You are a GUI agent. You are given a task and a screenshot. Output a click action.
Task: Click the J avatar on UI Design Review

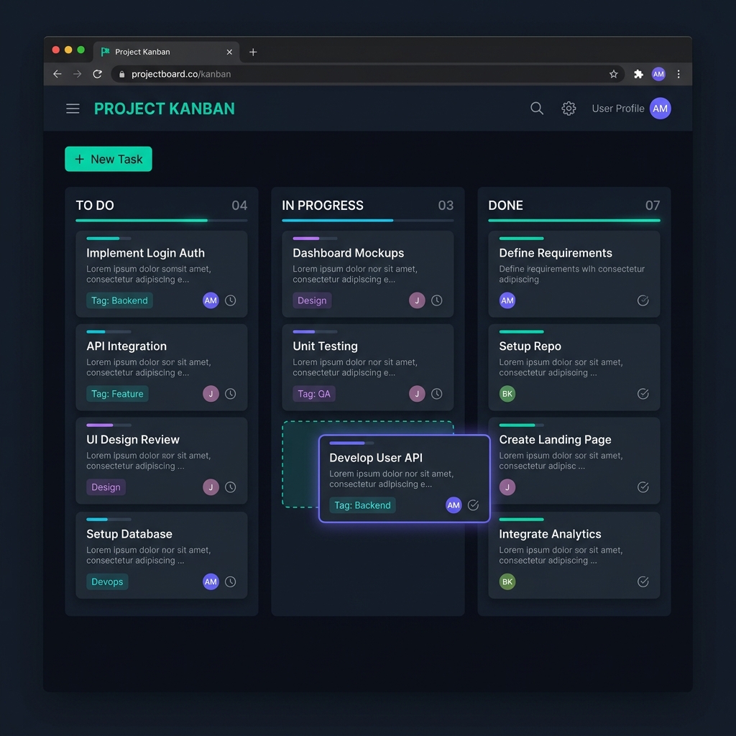[x=211, y=487]
